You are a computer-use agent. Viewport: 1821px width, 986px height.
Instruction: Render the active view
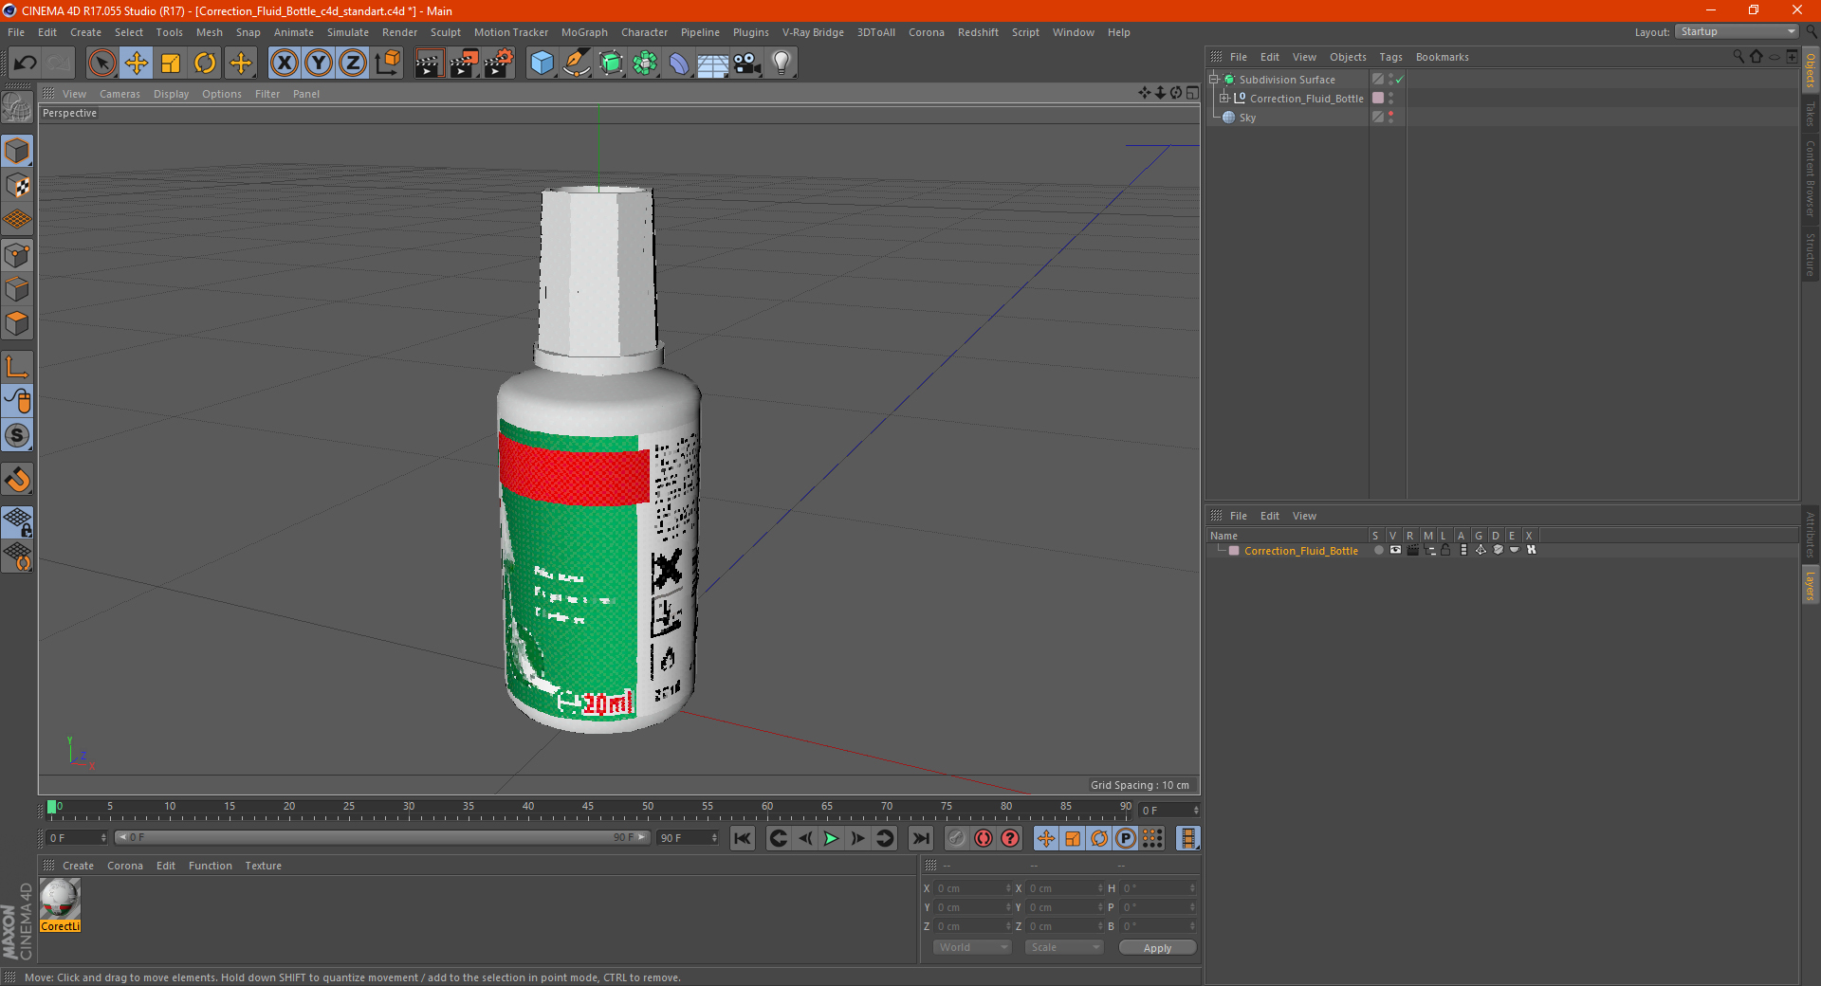(x=429, y=64)
